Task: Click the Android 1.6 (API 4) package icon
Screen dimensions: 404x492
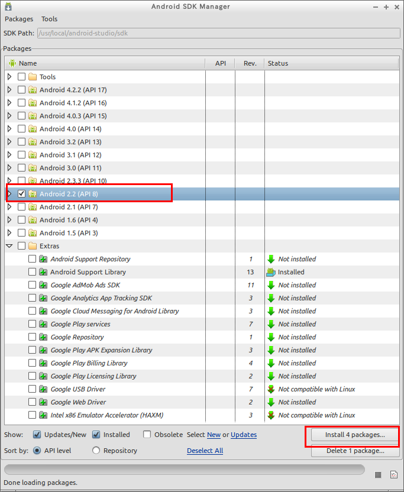Action: point(33,220)
